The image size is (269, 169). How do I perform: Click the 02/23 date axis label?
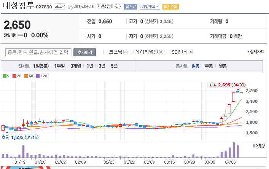tap(109, 162)
